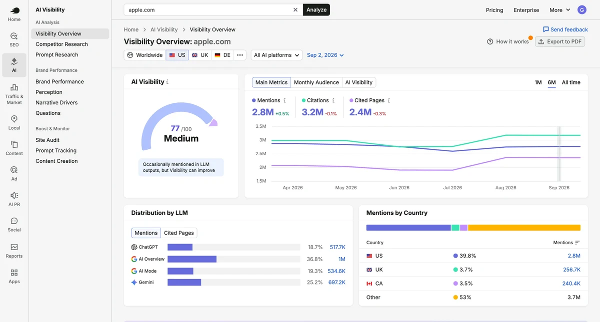This screenshot has height=322, width=600.
Task: Click the green Citations legend dot
Action: [303, 100]
